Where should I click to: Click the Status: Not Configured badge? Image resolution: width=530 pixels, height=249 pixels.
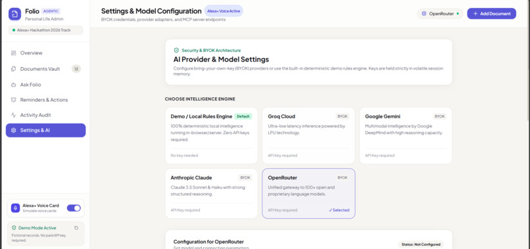(x=420, y=244)
